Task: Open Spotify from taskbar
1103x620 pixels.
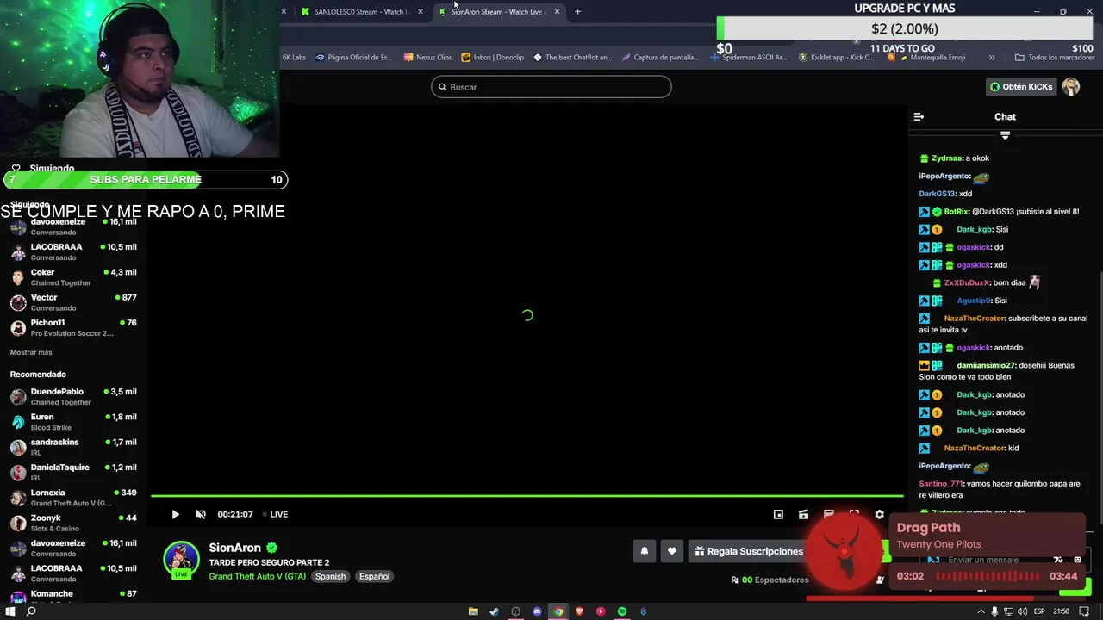Action: tap(621, 611)
